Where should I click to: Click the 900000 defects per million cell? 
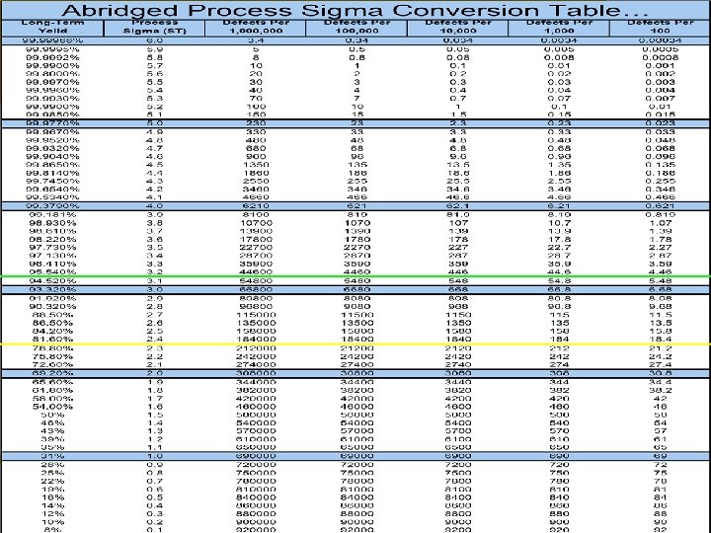click(256, 522)
